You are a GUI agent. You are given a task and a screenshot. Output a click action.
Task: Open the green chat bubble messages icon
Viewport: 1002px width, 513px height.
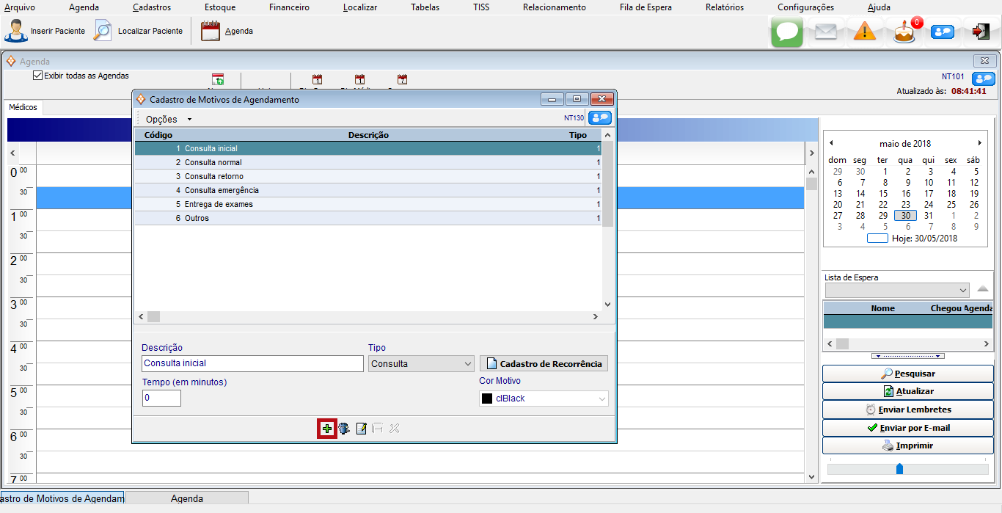pyautogui.click(x=787, y=32)
